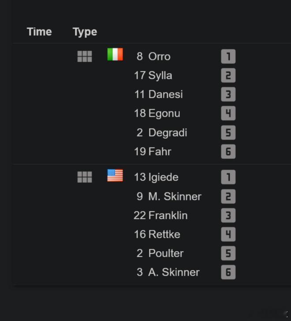Select player 16 Rettke
The image size is (291, 321).
[157, 234]
